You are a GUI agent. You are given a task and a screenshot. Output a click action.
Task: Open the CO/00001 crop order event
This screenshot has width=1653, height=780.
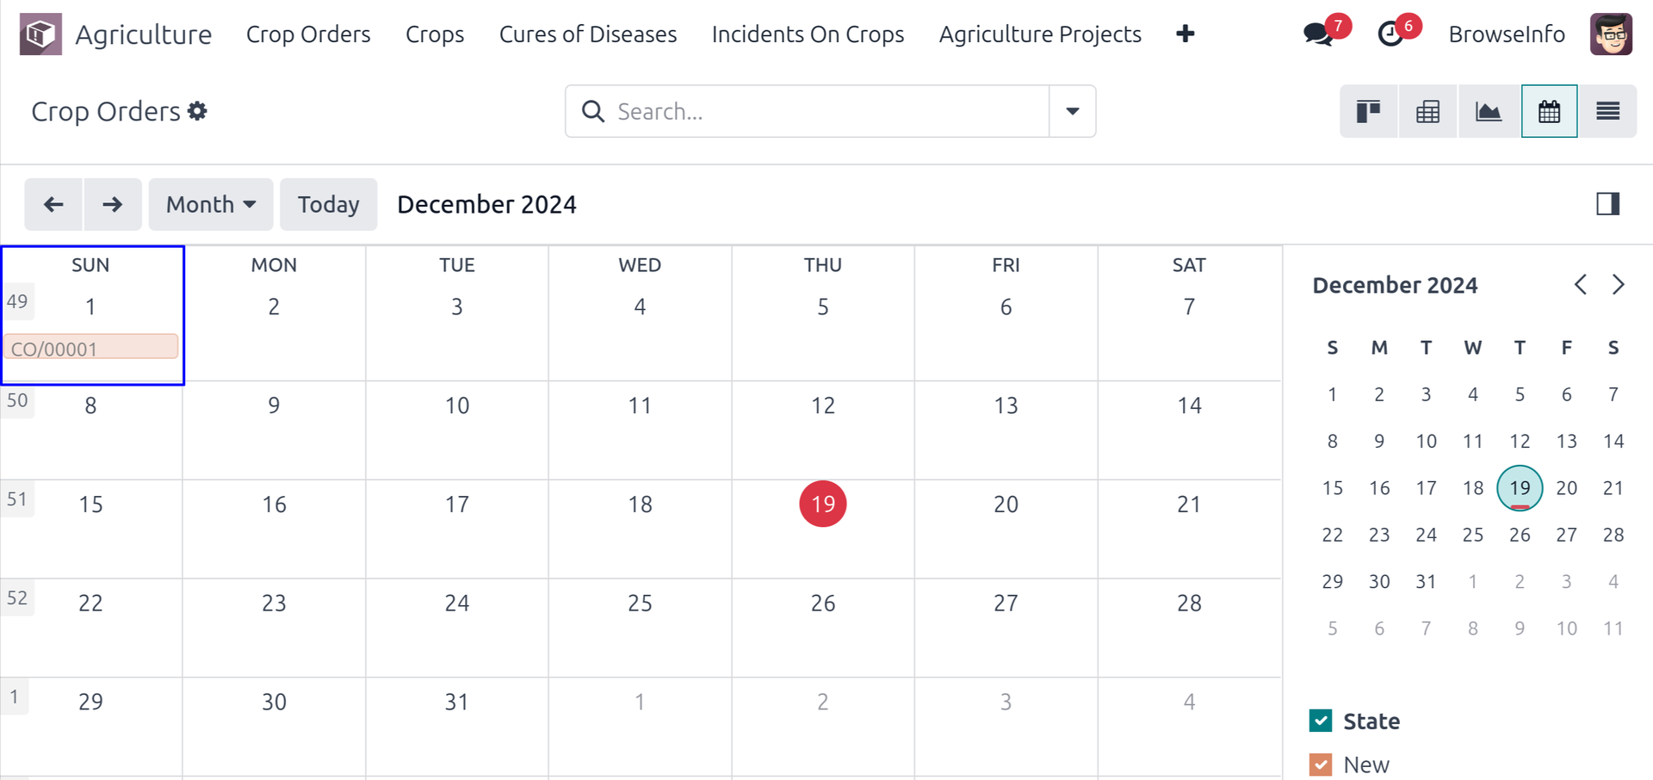pos(90,348)
